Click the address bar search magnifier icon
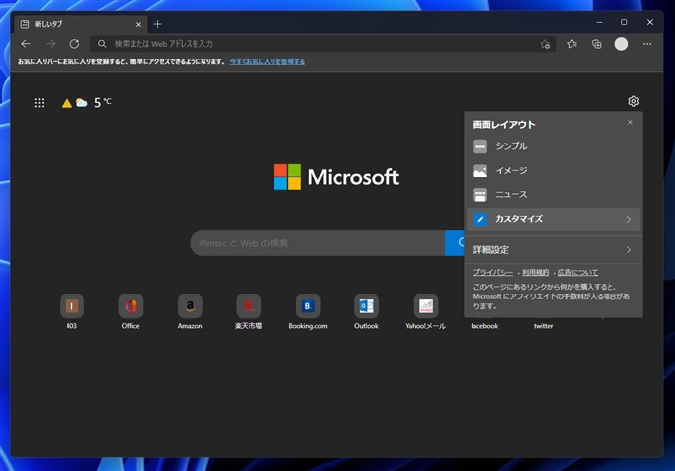675x471 pixels. pyautogui.click(x=102, y=44)
